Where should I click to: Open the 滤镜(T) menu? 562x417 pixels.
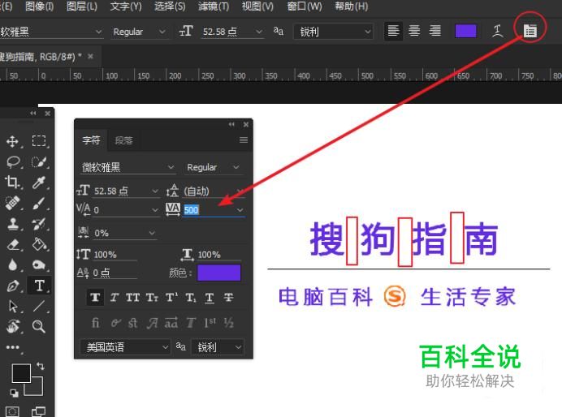pos(214,6)
